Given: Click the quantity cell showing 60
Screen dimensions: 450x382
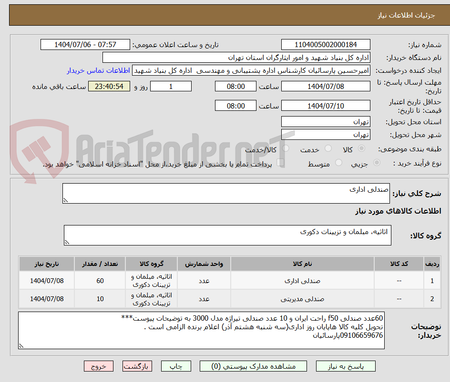Looking at the screenshot, I should point(100,281).
